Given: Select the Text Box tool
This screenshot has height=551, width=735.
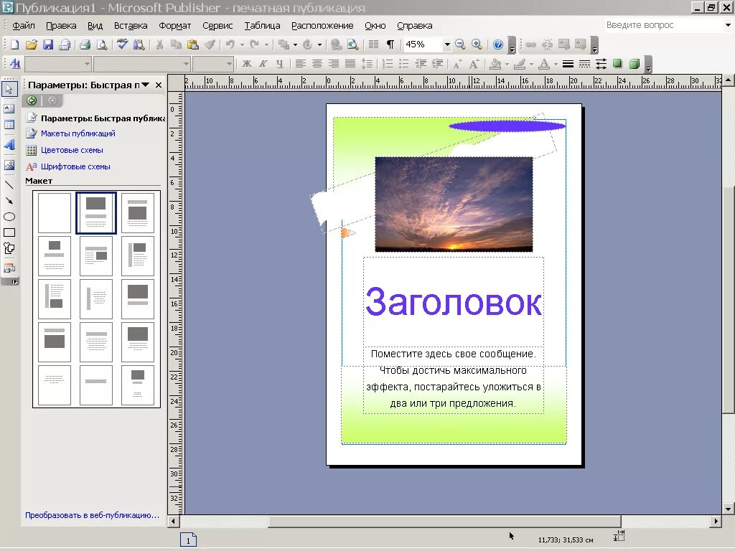Looking at the screenshot, I should [9, 109].
